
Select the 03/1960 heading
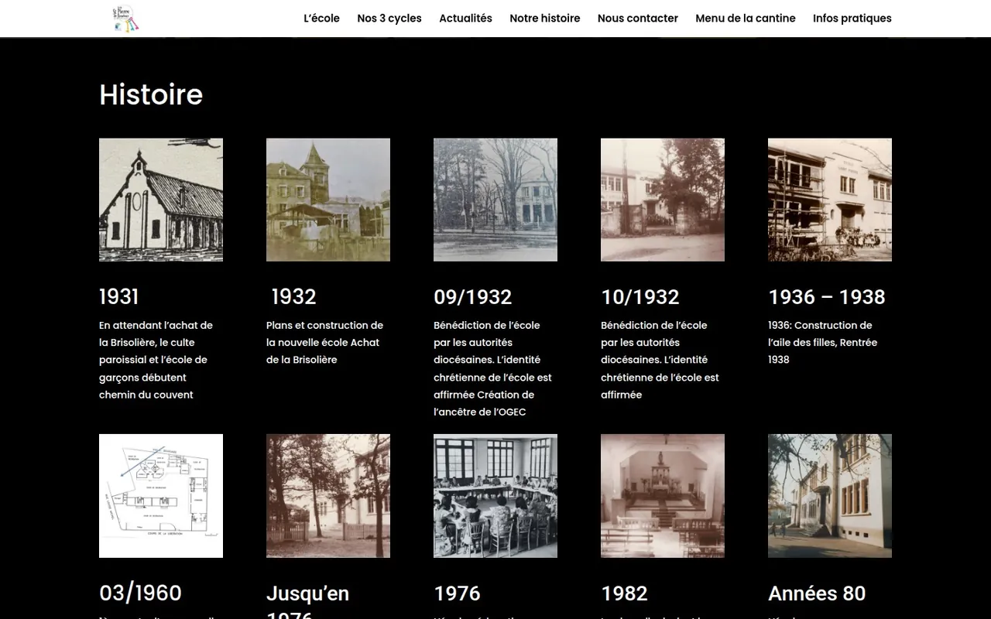pyautogui.click(x=141, y=593)
